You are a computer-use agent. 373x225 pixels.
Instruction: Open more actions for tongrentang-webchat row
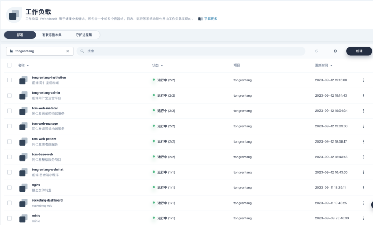click(x=363, y=172)
